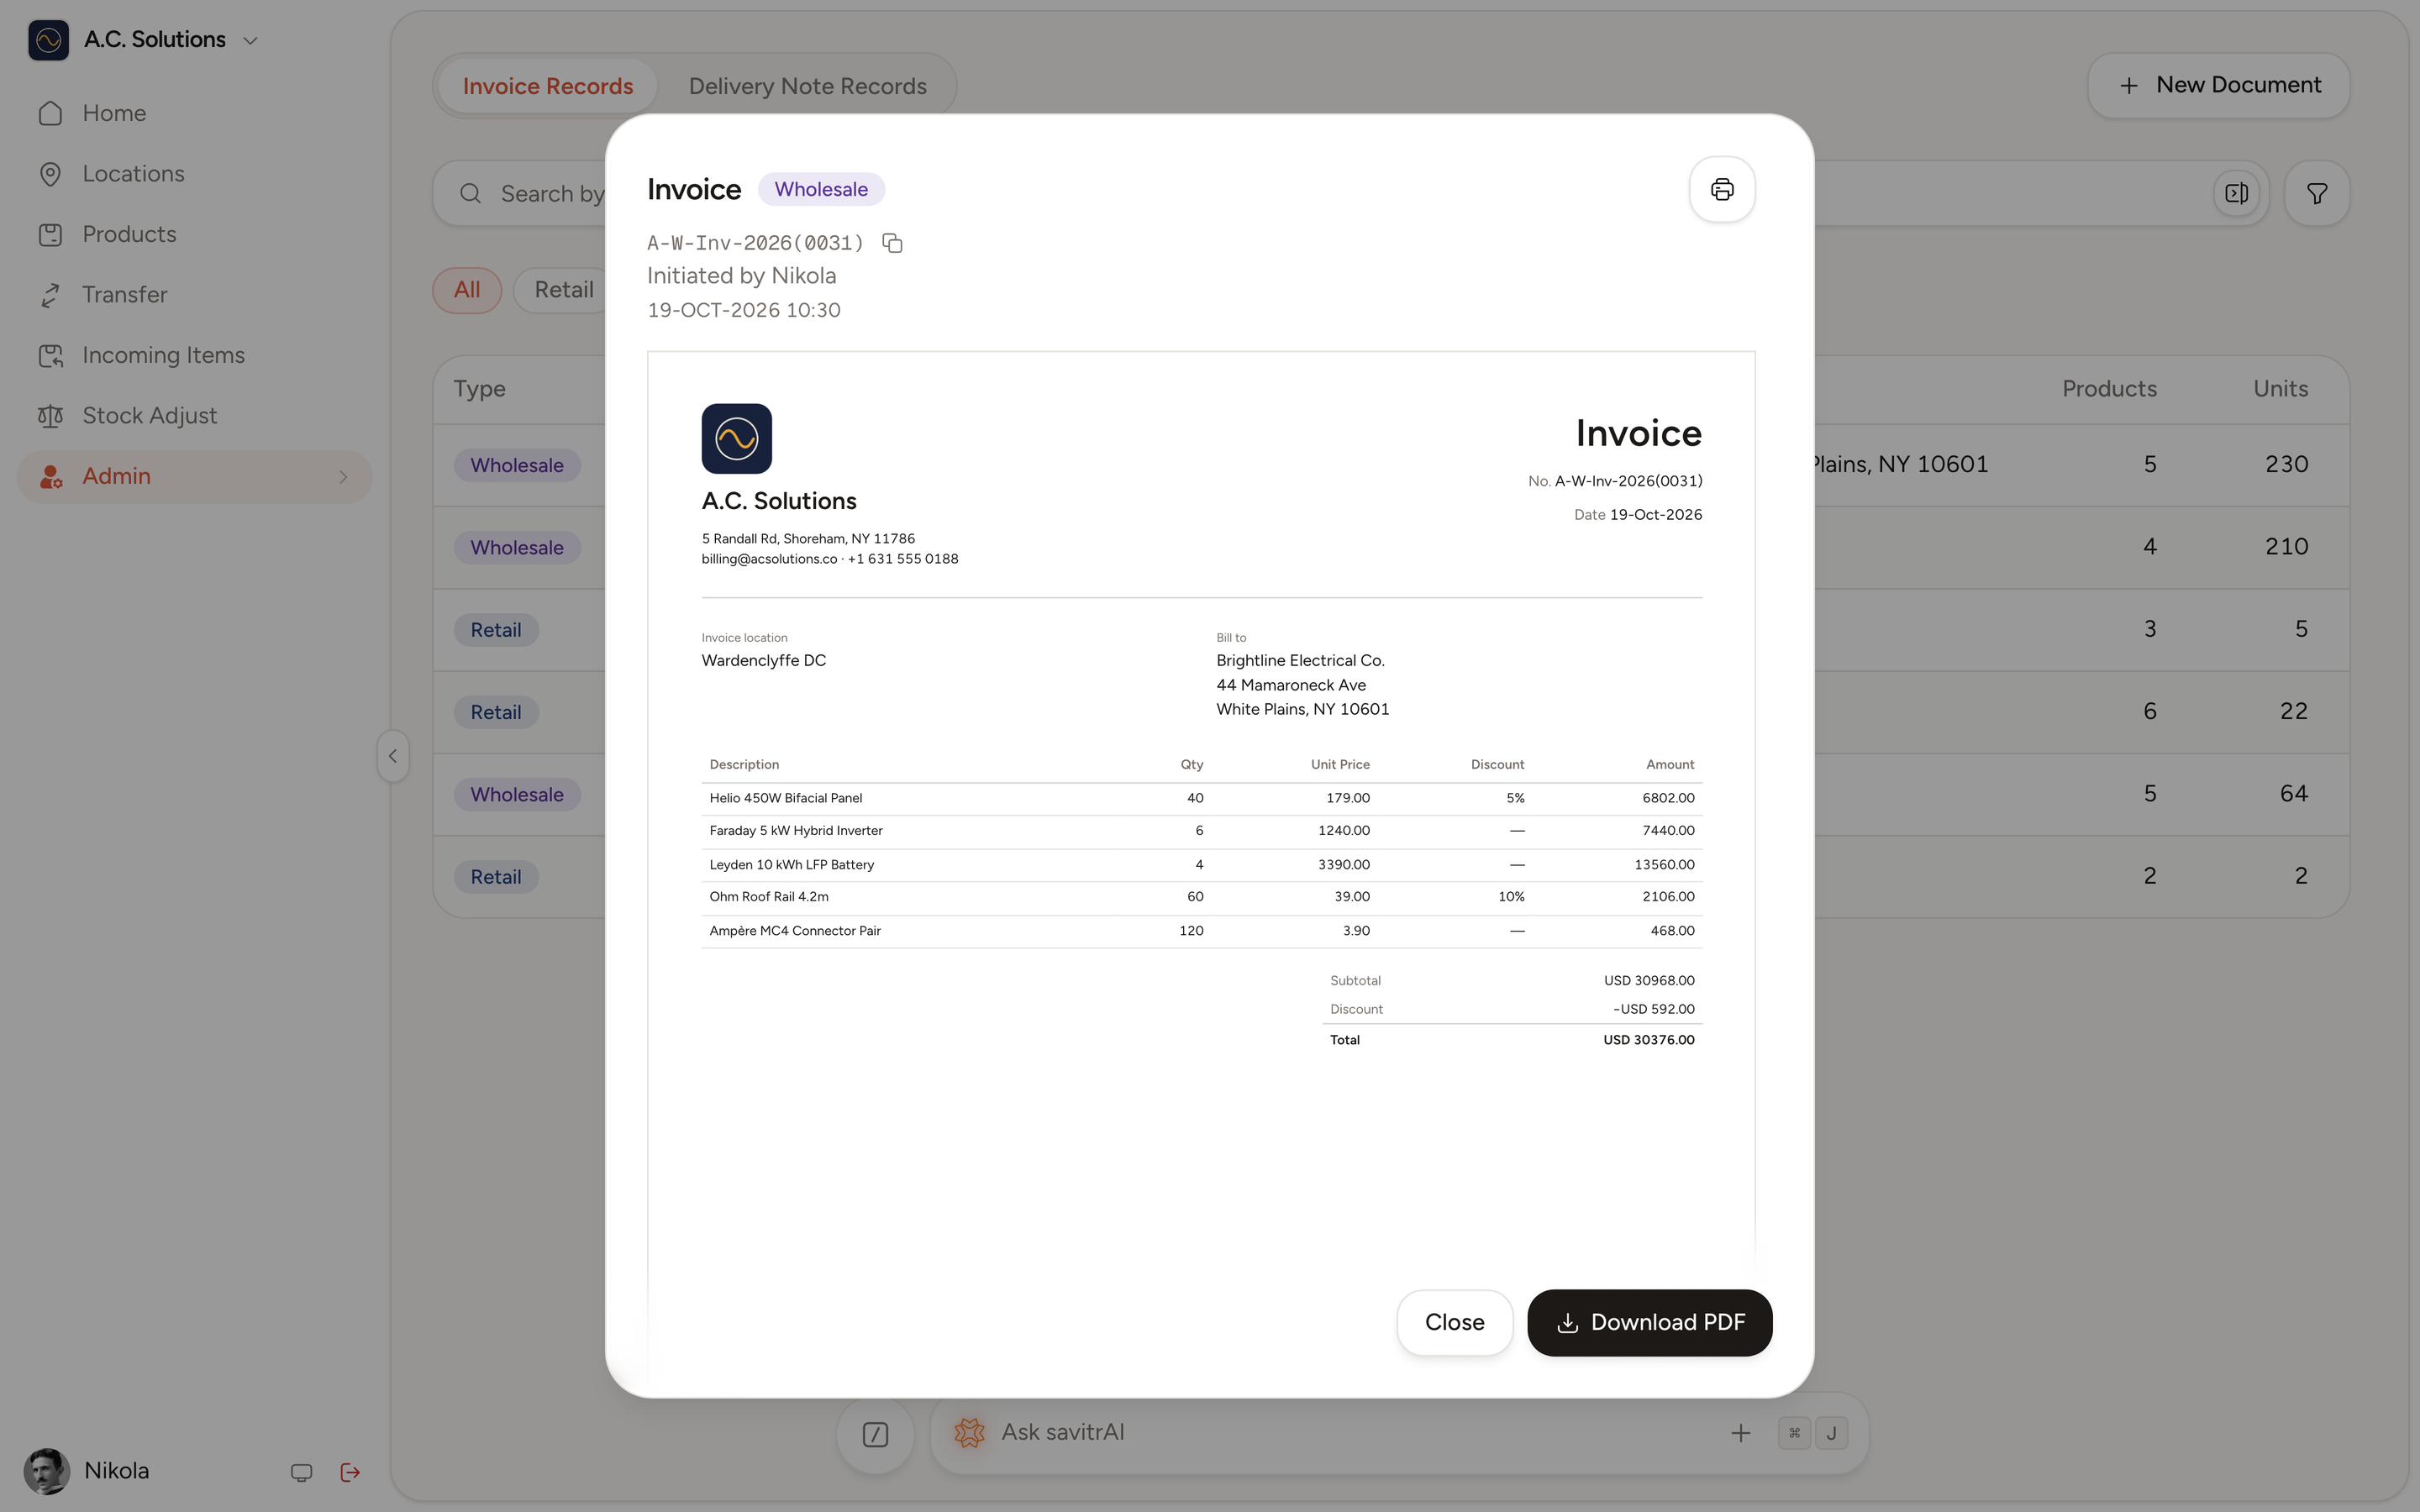This screenshot has width=2420, height=1512.
Task: Click the Ampère MC4 Connector Pair line
Action: point(1201,931)
